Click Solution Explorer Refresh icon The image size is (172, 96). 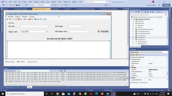pos(148,12)
